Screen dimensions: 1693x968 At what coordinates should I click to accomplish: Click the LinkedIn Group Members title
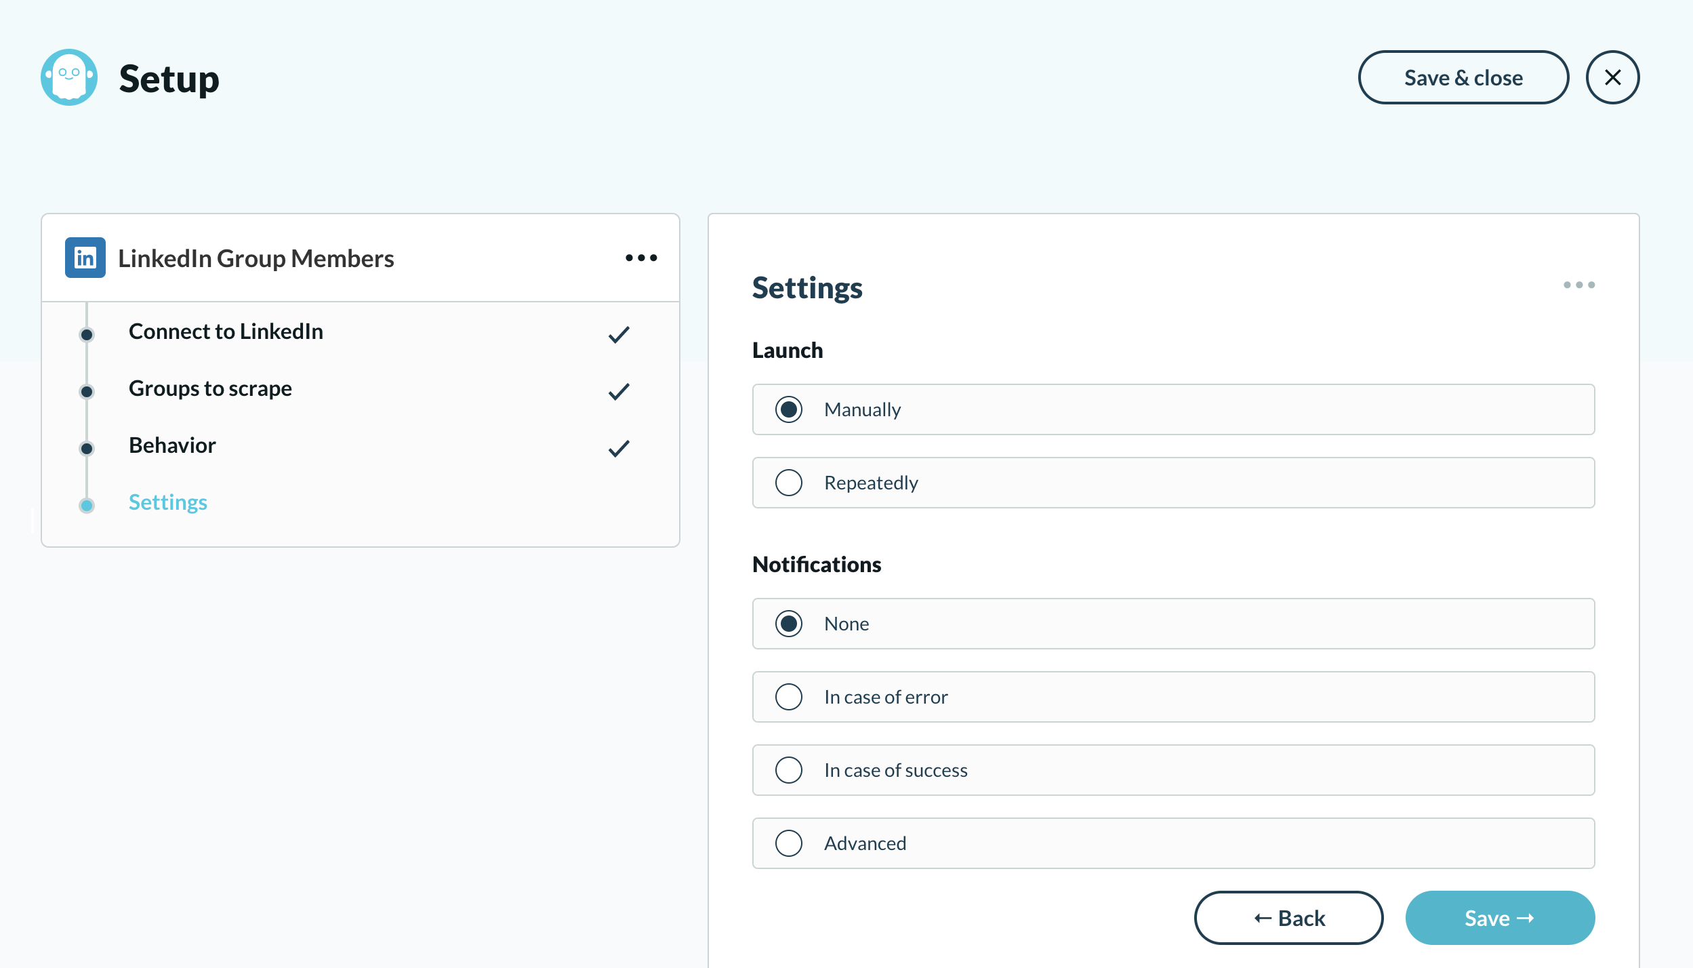(x=256, y=258)
